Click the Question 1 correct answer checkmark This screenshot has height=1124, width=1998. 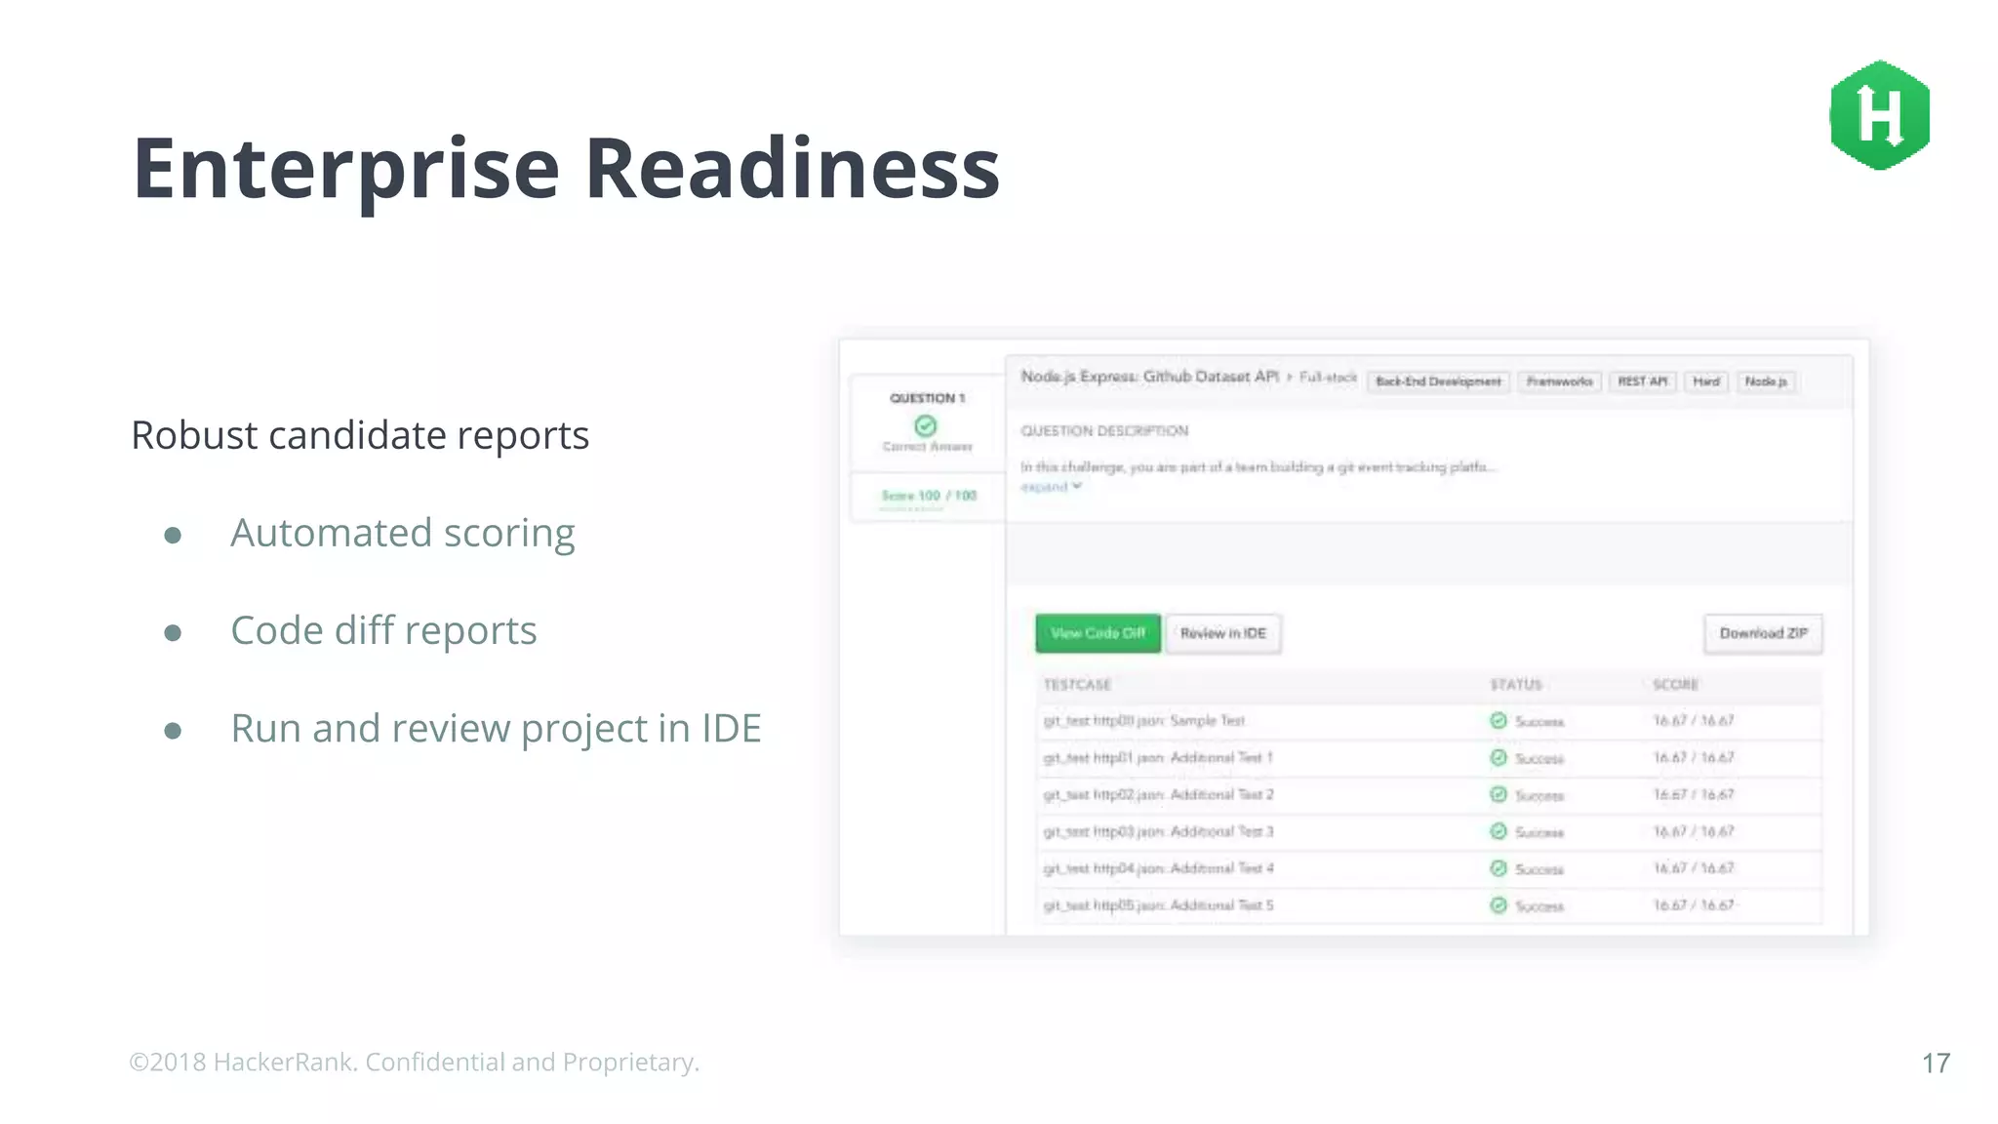(926, 425)
